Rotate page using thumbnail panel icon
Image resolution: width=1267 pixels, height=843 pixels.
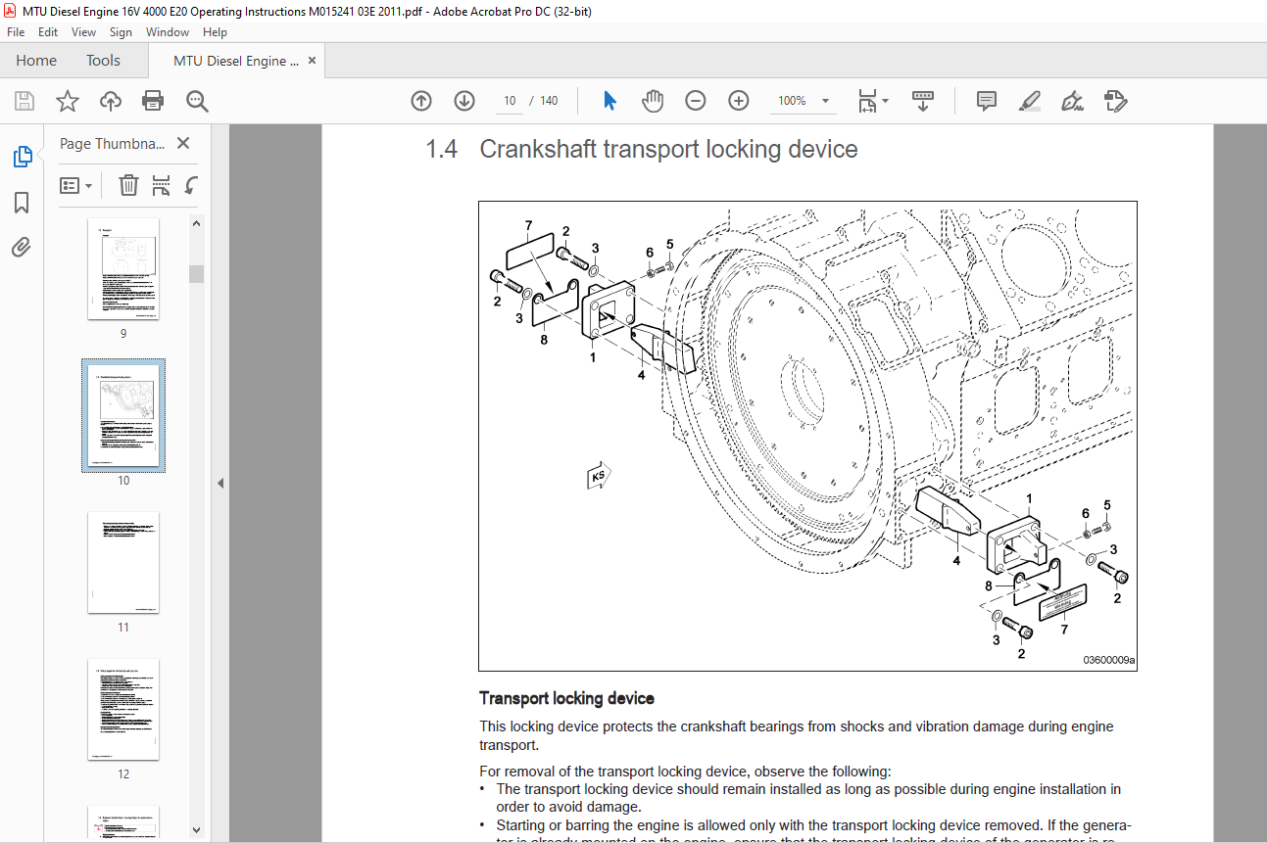coord(191,185)
